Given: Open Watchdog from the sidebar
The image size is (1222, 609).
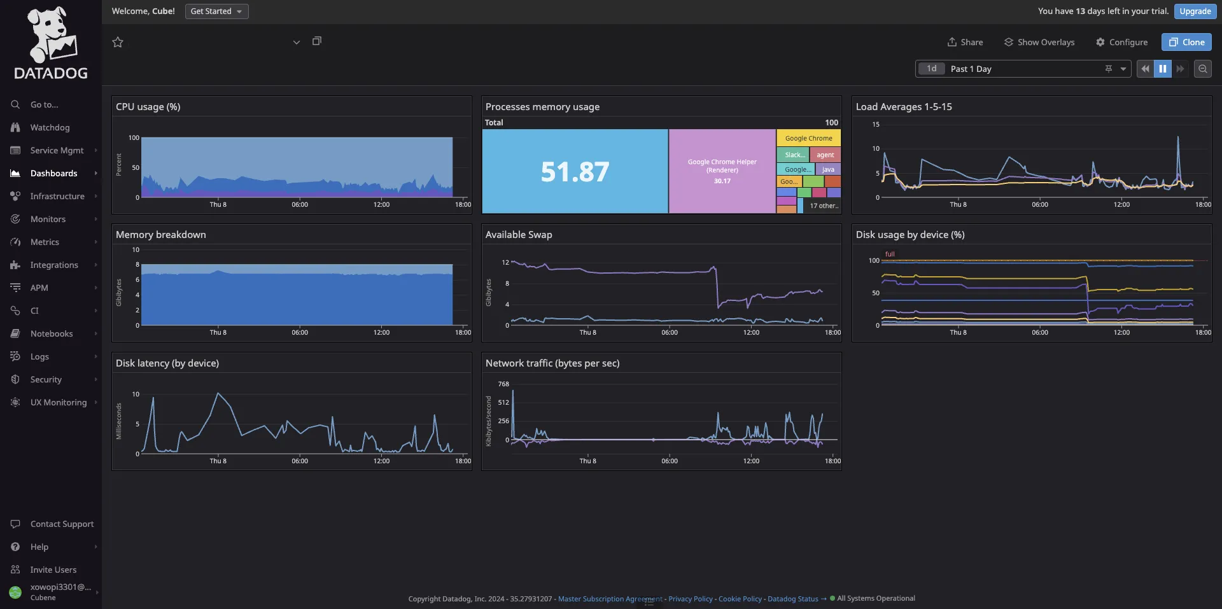Looking at the screenshot, I should point(50,127).
